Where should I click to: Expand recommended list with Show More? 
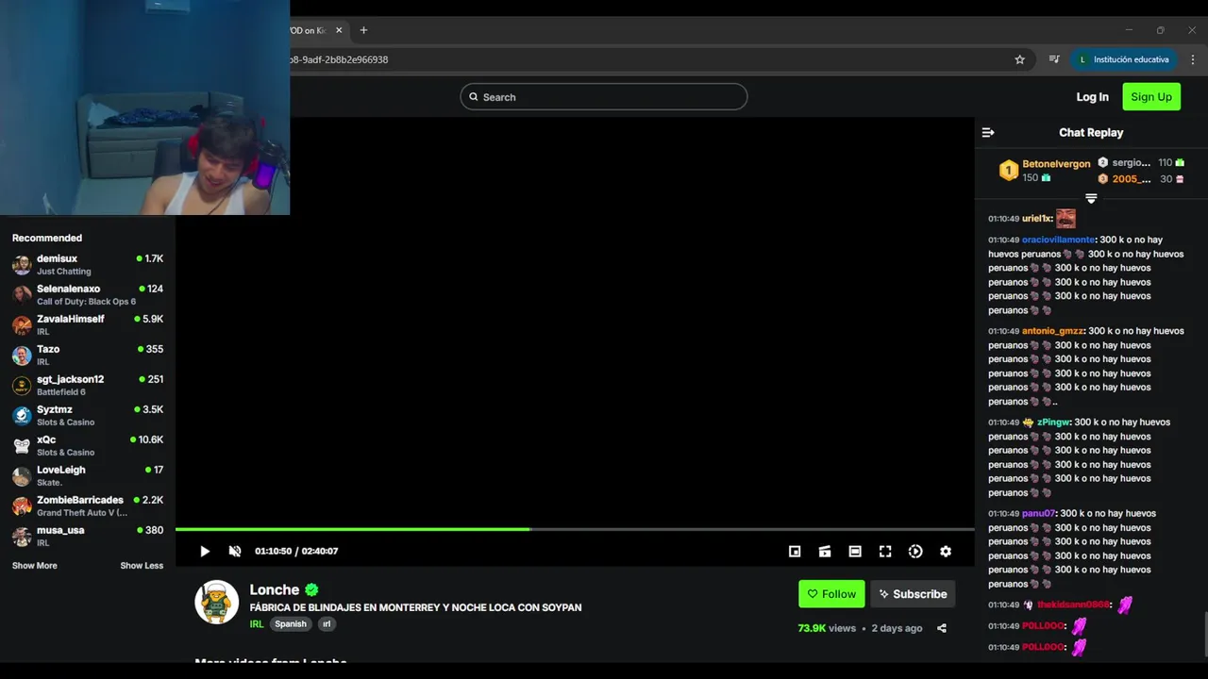point(35,566)
